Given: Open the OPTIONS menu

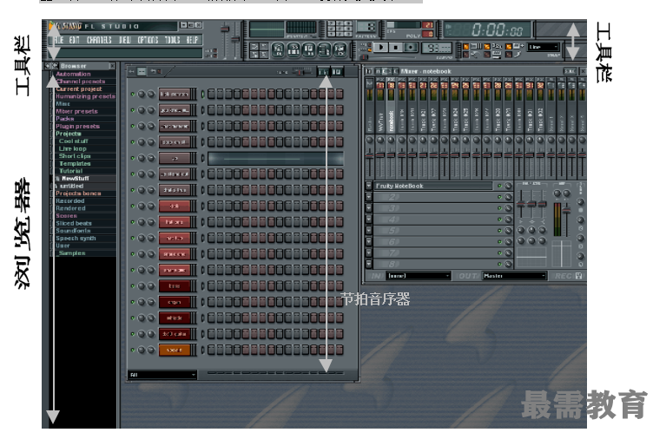Looking at the screenshot, I should coord(148,40).
